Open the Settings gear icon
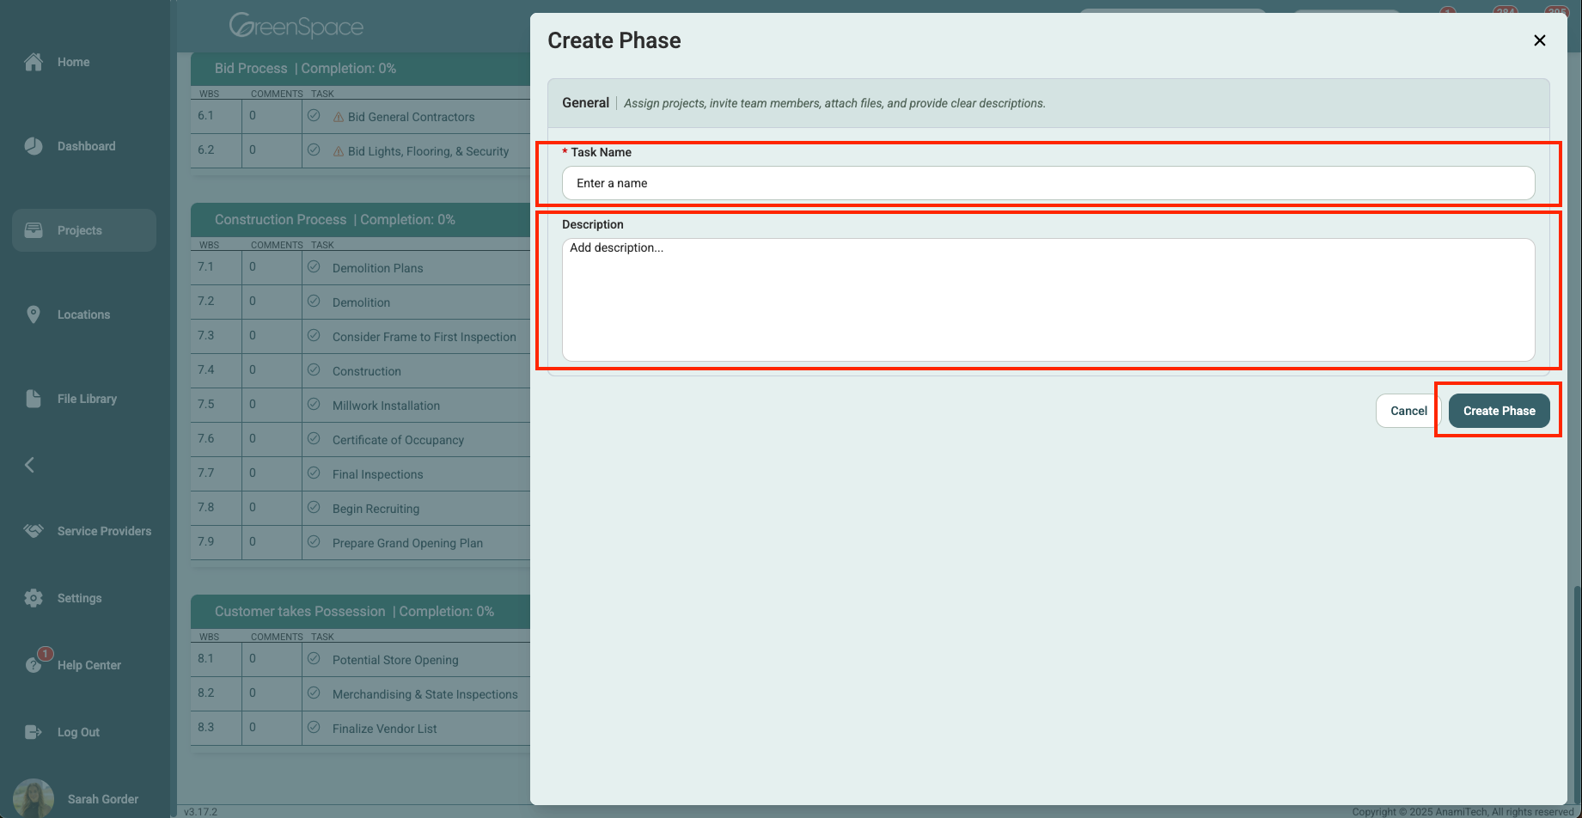The height and width of the screenshot is (818, 1582). tap(34, 597)
